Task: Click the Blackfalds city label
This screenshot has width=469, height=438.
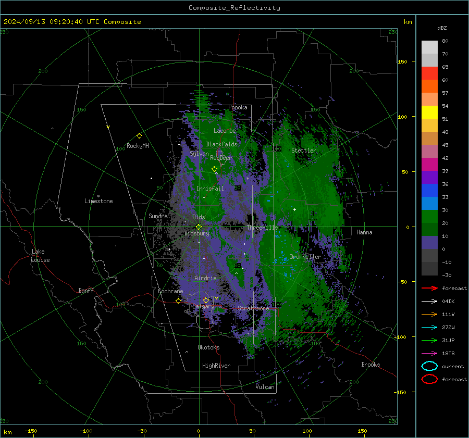Action: click(221, 144)
